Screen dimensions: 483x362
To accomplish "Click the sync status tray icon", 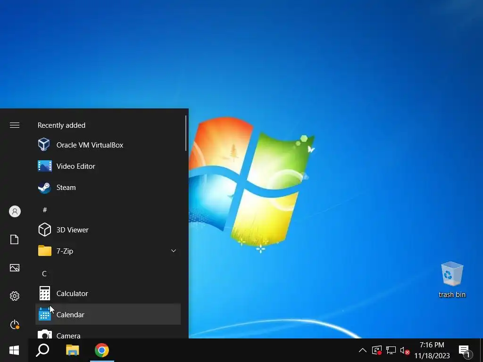I will tap(377, 350).
